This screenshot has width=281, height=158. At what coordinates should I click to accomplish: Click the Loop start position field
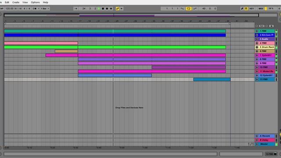(x=170, y=9)
